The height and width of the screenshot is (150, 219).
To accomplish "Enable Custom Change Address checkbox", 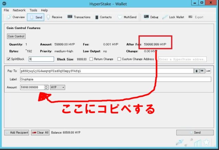I will coord(119,59).
